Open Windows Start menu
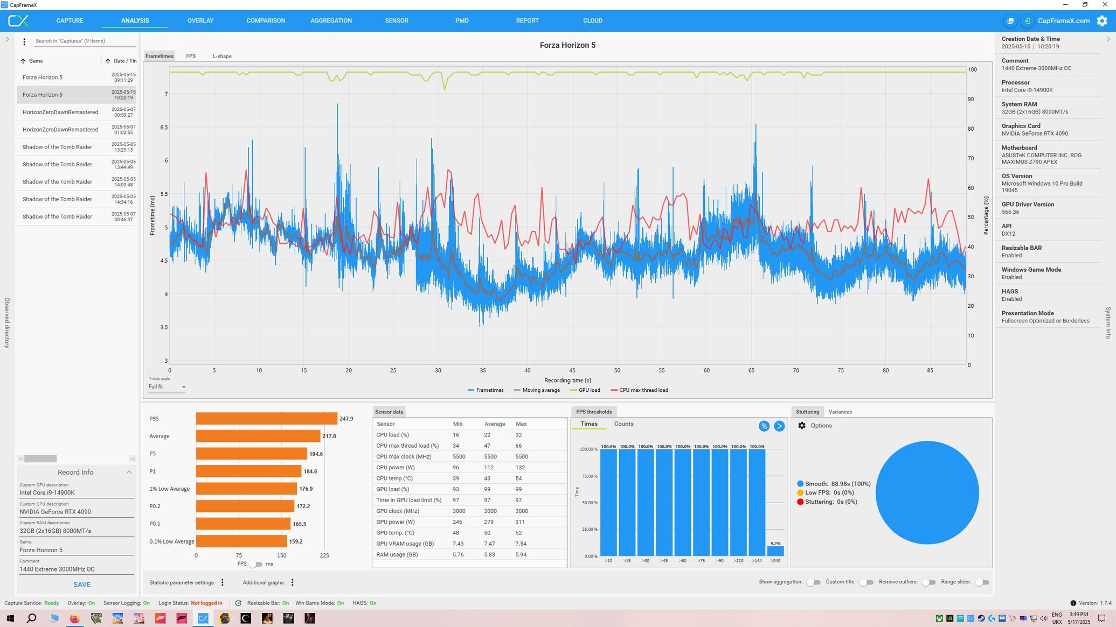Image resolution: width=1116 pixels, height=627 pixels. (x=10, y=618)
